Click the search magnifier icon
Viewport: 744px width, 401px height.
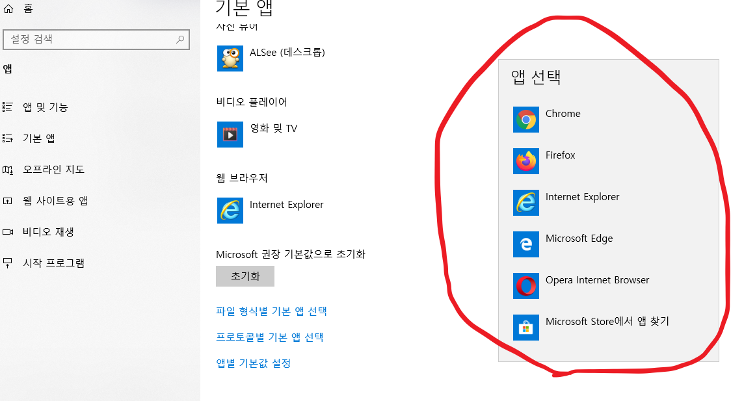(x=180, y=40)
